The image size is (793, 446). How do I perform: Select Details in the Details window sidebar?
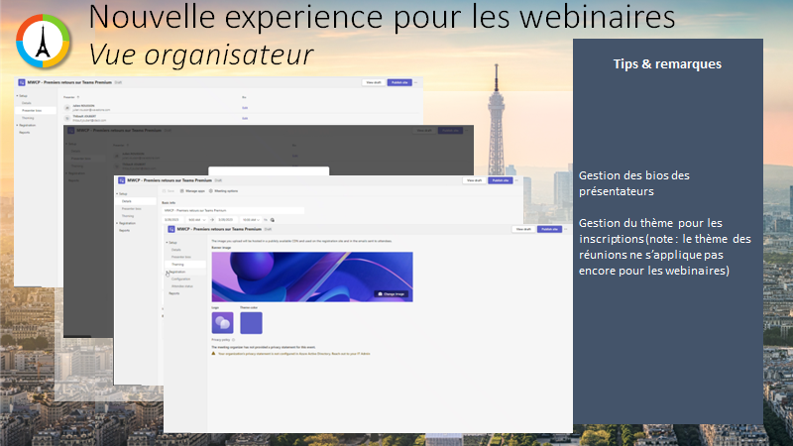coord(136,201)
